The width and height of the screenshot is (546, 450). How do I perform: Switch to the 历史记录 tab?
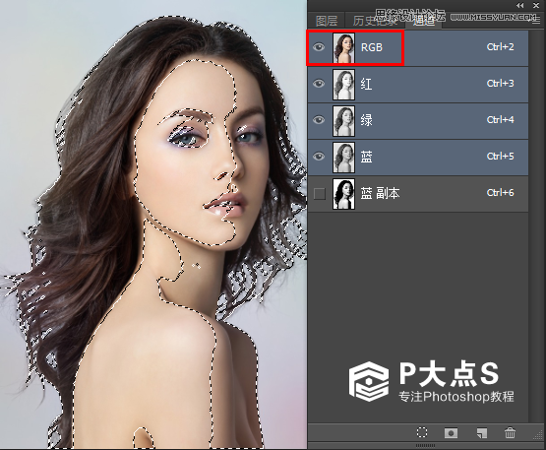coord(375,21)
